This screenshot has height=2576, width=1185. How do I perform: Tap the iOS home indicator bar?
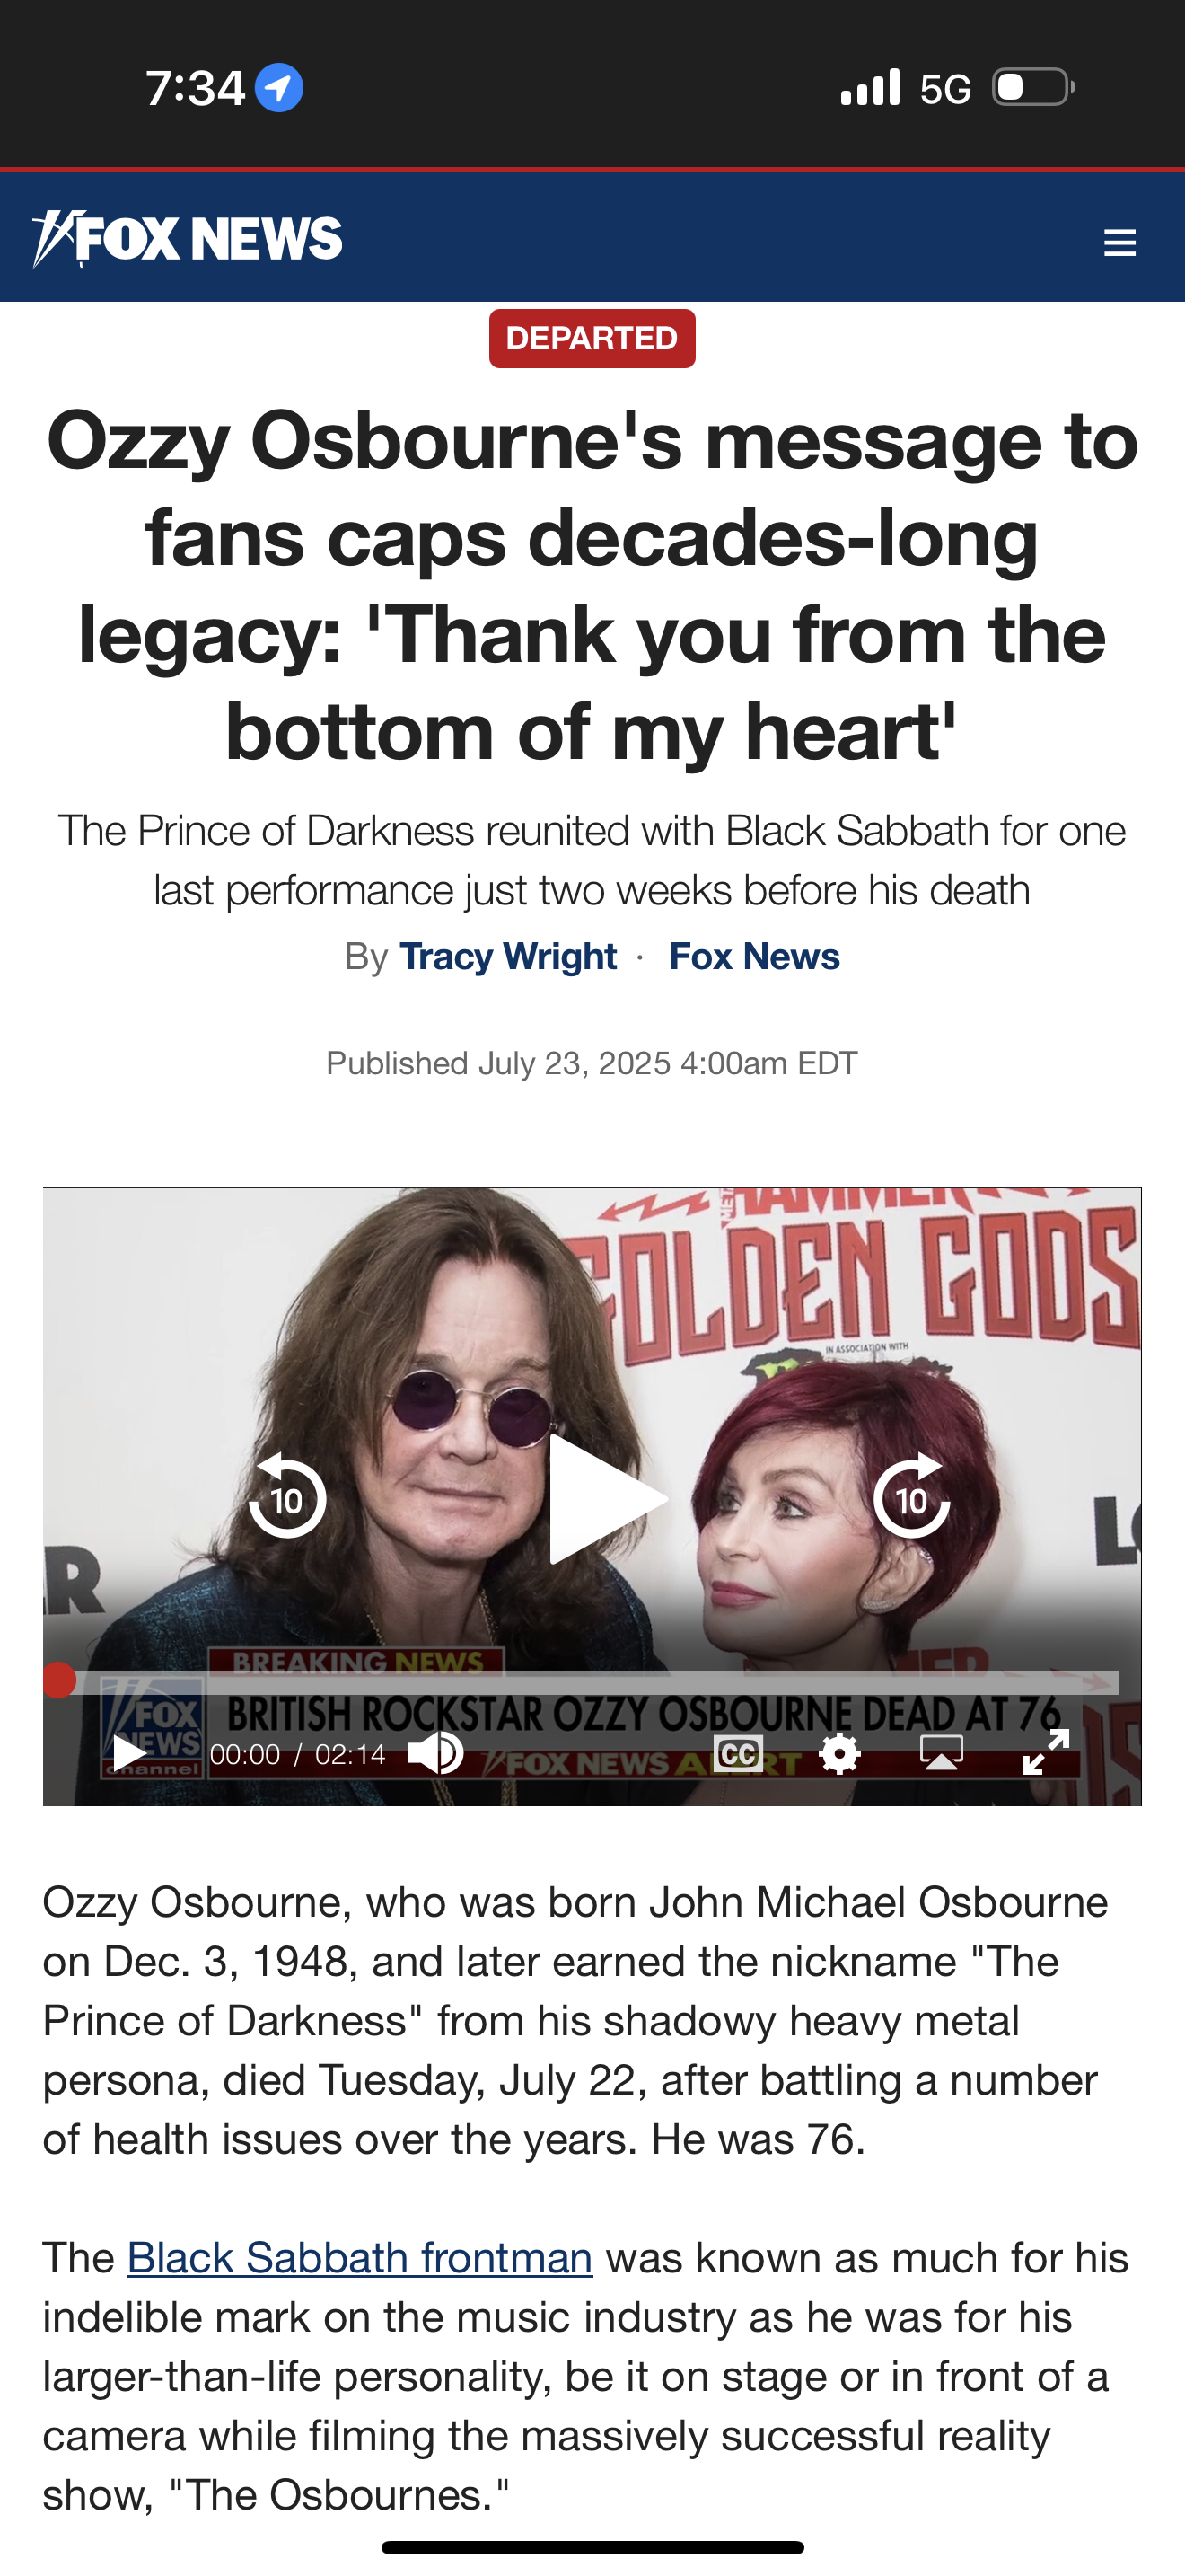click(x=592, y=2547)
